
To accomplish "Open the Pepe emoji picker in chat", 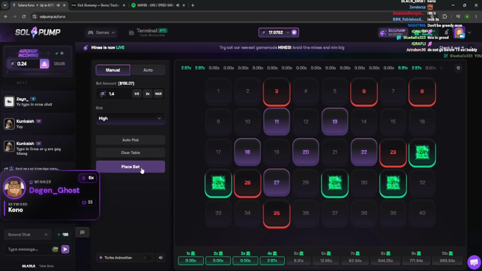I will 55,249.
